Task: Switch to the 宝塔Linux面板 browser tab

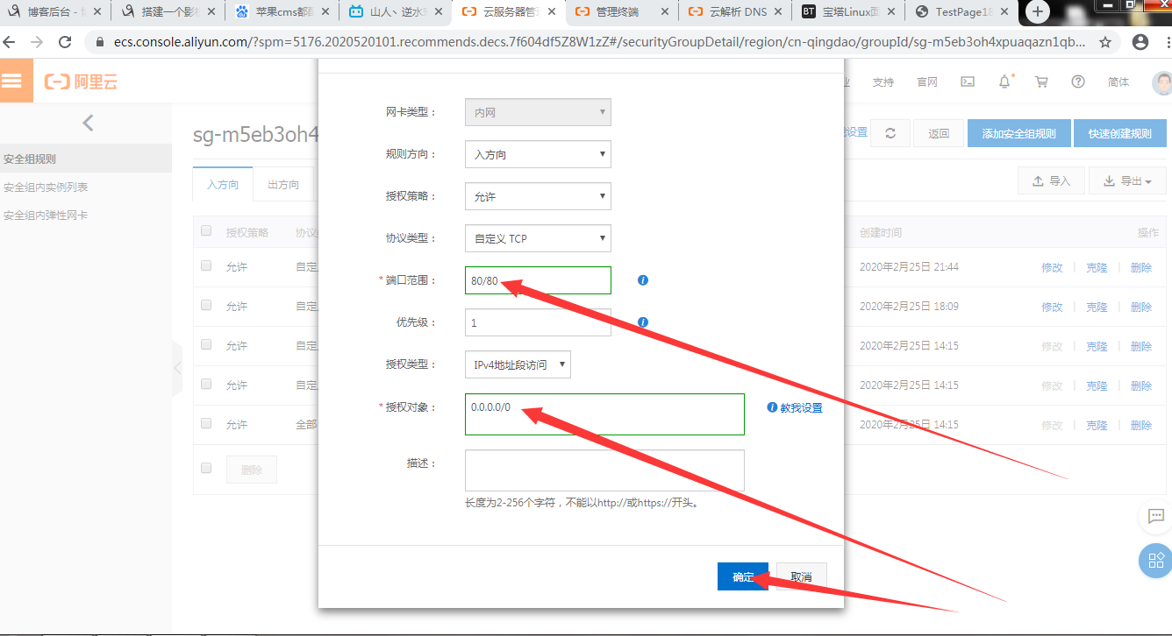Action: [849, 12]
